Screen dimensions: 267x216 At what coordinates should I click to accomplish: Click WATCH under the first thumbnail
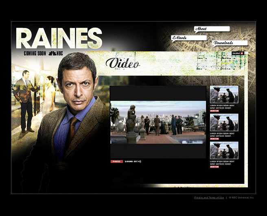[x=214, y=111]
